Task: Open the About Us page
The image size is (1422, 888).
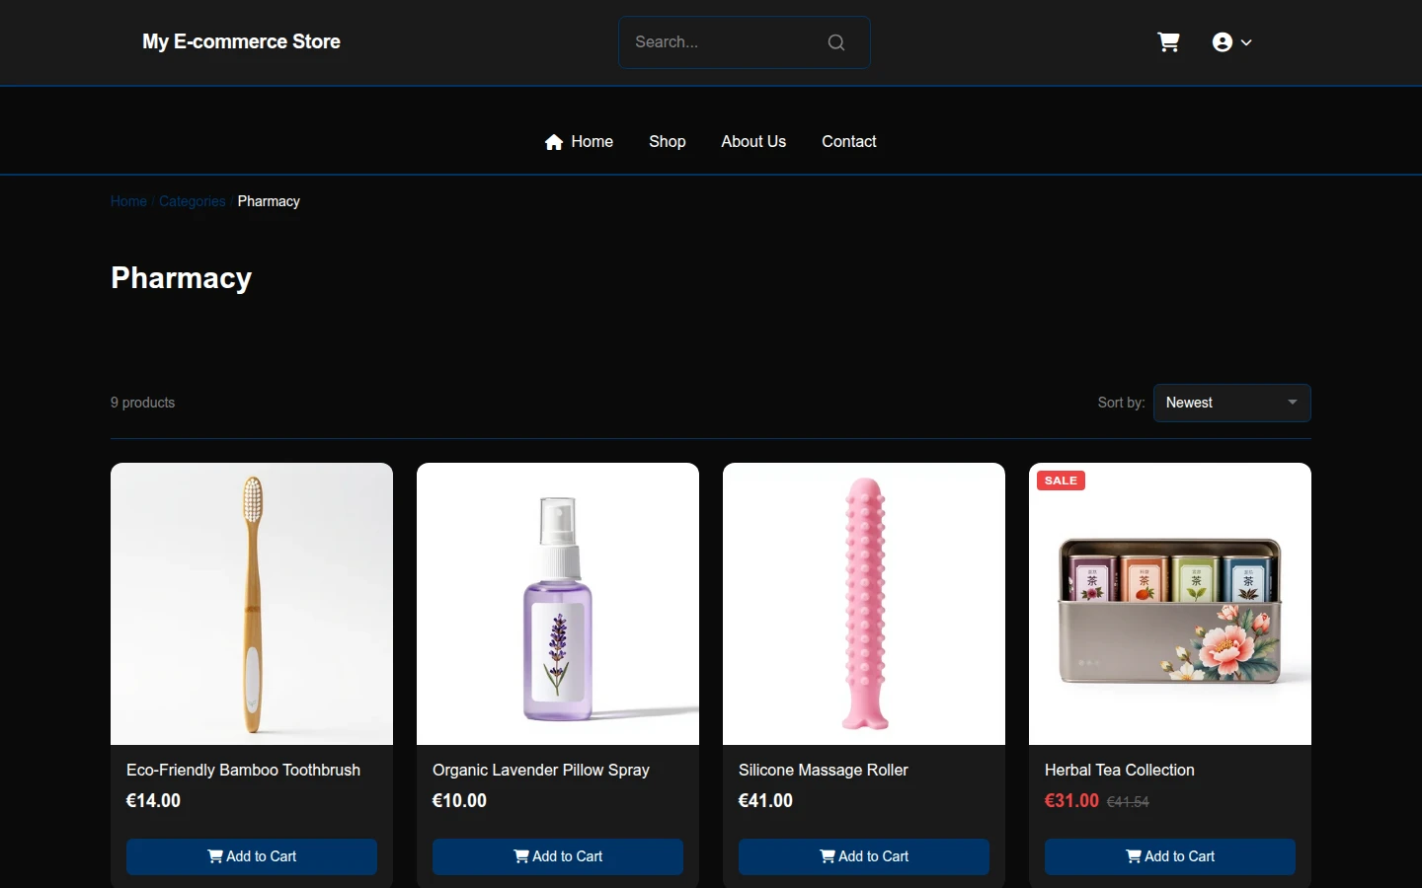Action: coord(753,141)
